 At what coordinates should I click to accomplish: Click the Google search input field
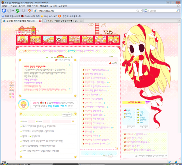(162, 11)
